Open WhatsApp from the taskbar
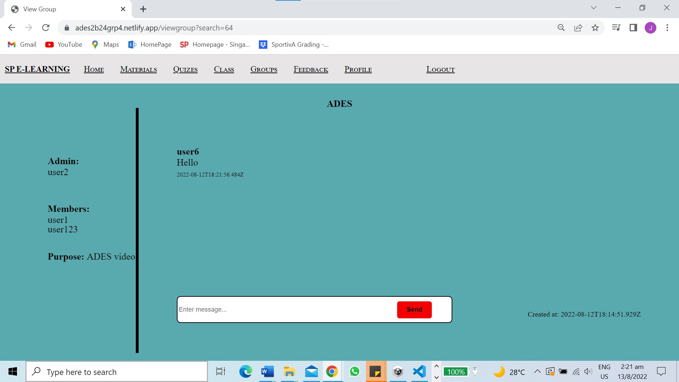The image size is (679, 382). [354, 371]
